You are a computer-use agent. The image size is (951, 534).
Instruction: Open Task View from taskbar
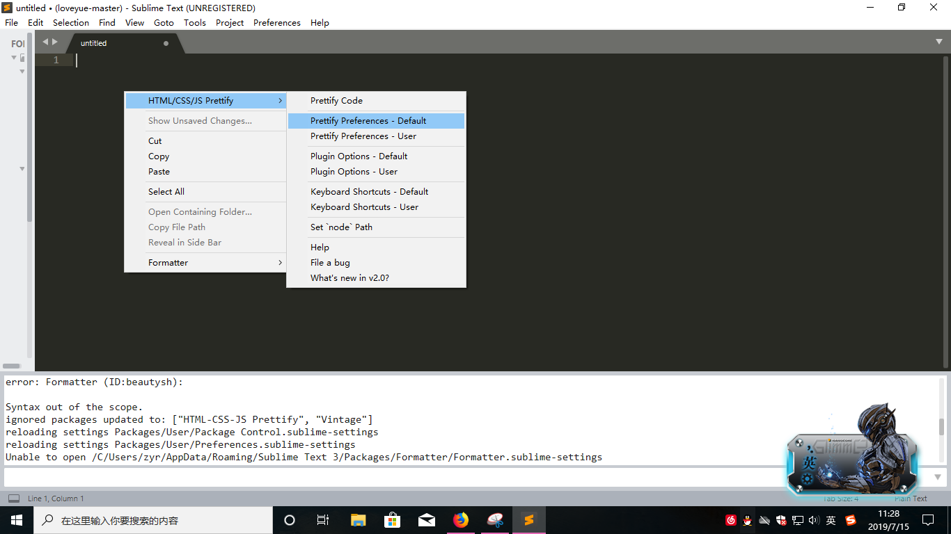coord(323,520)
